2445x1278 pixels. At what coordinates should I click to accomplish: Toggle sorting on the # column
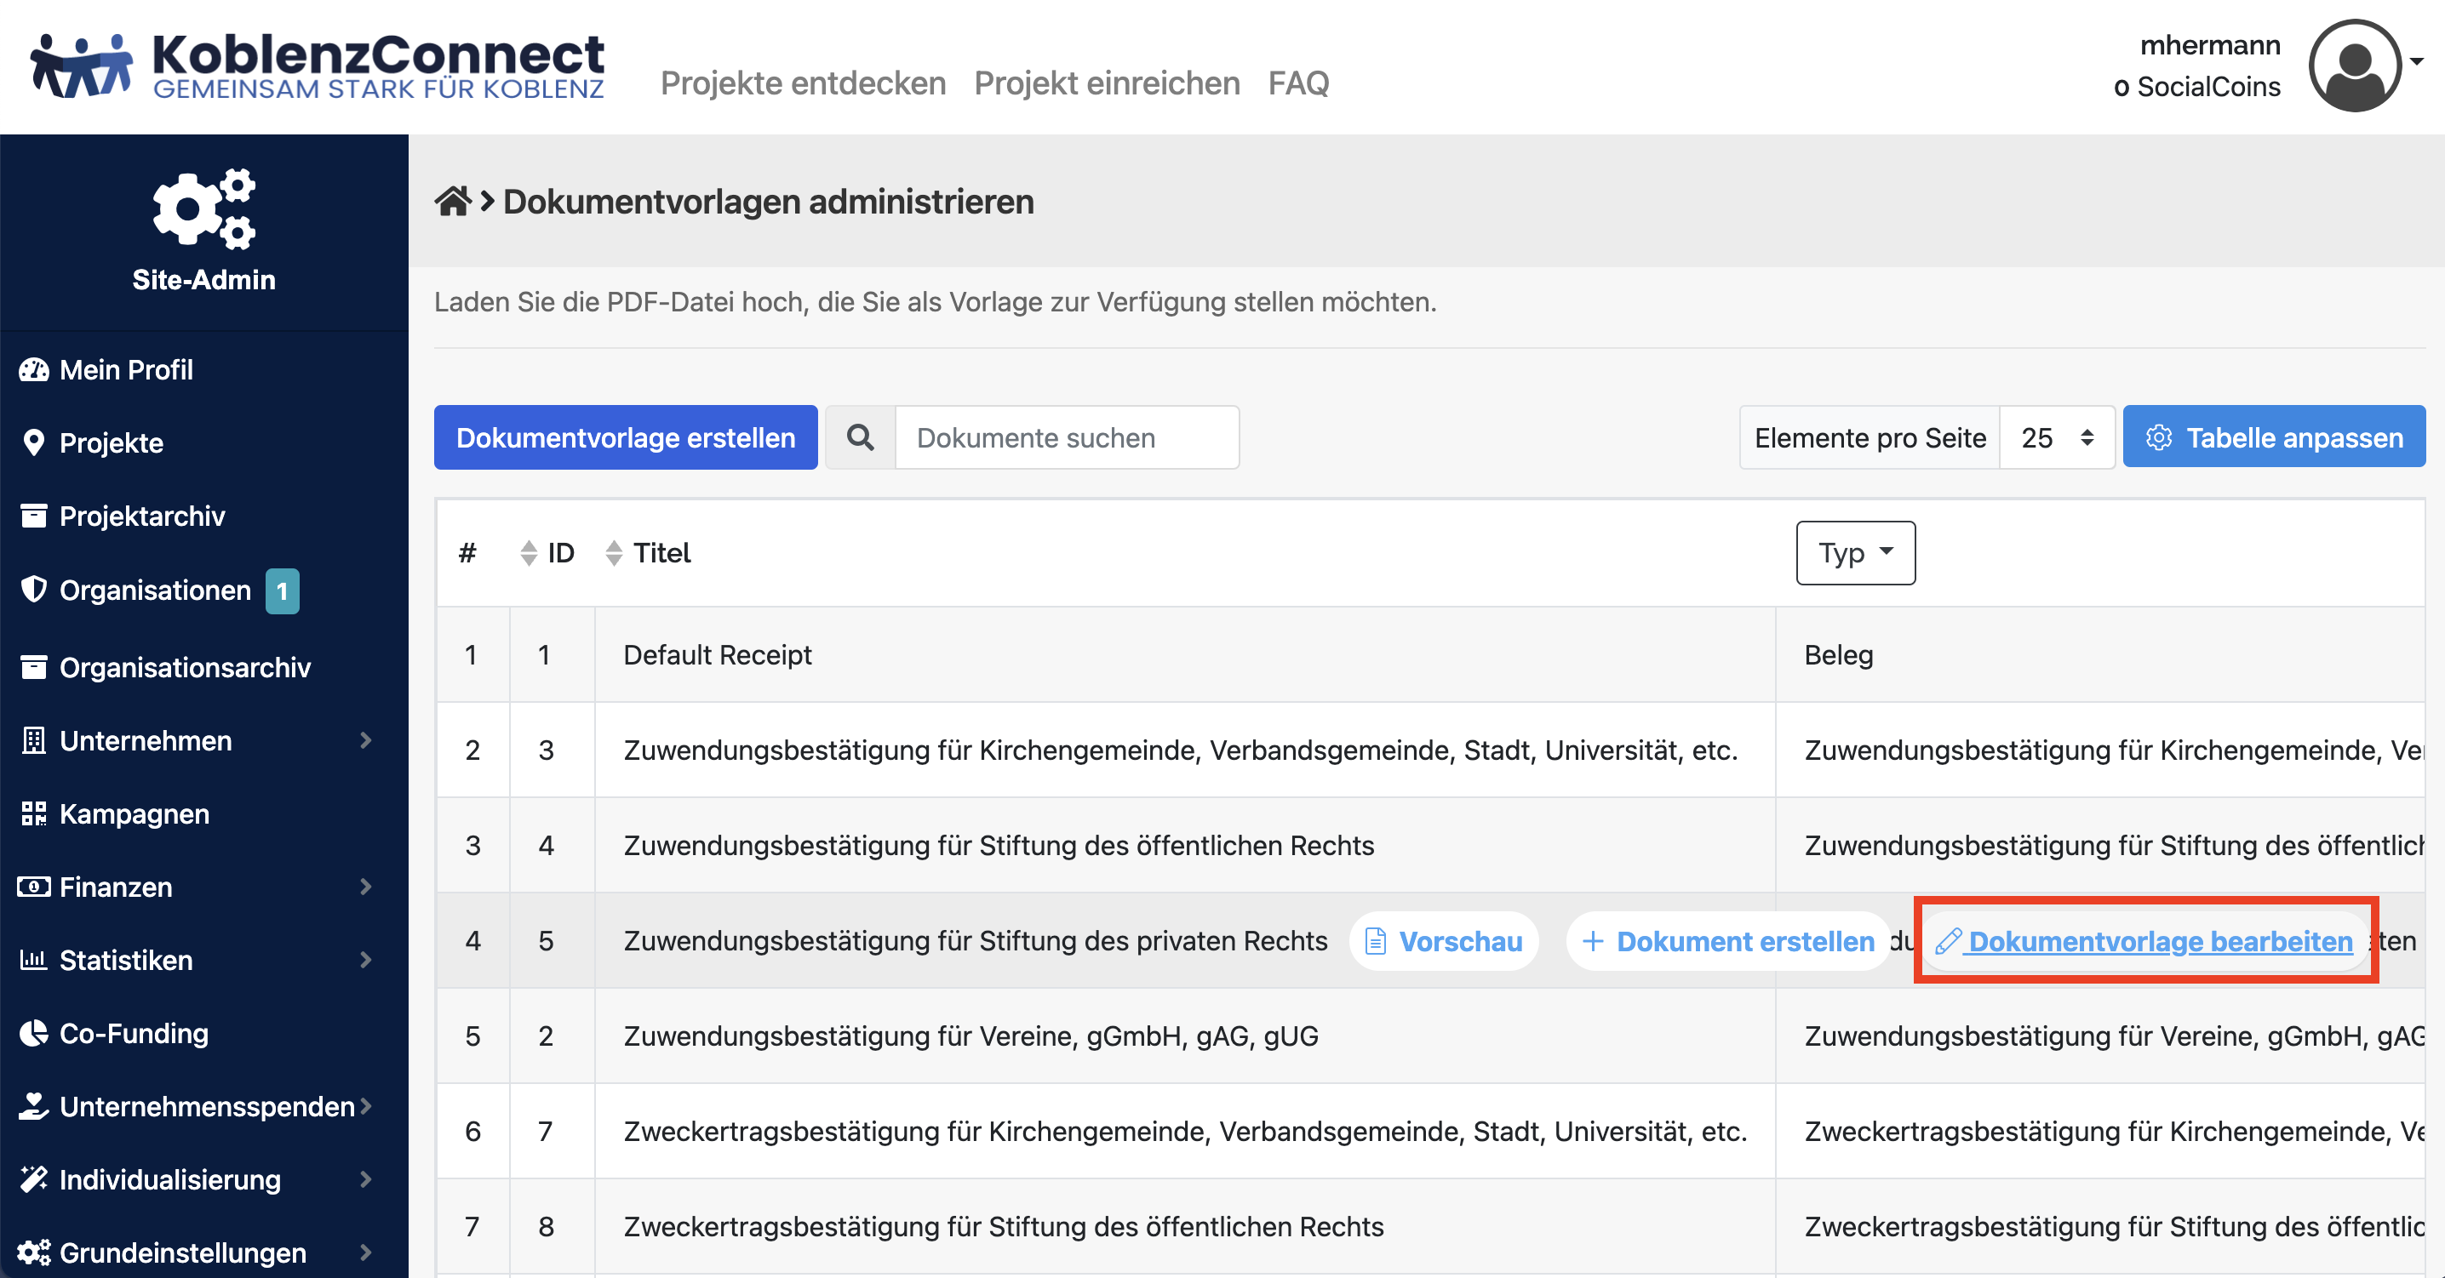469,553
